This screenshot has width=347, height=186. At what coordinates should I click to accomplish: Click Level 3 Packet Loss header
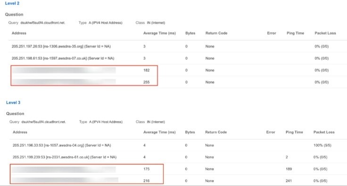click(x=324, y=132)
